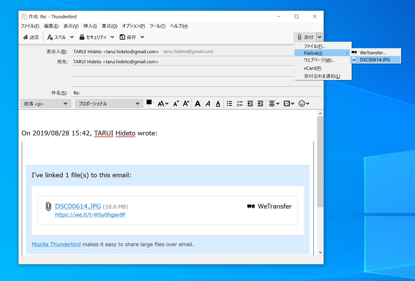Select DSC00614.JPG in Filelink submenu

point(376,60)
